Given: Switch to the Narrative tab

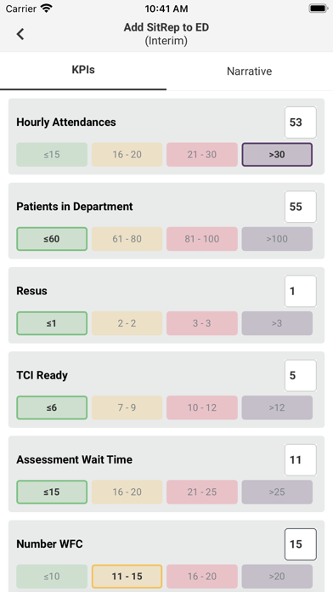Looking at the screenshot, I should tap(249, 71).
